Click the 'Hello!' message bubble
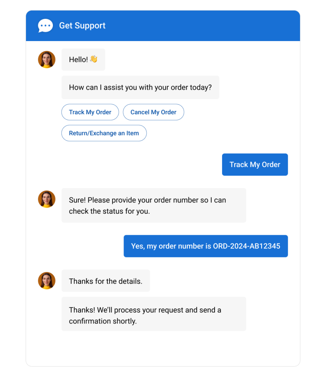The width and height of the screenshot is (326, 386). pos(78,60)
